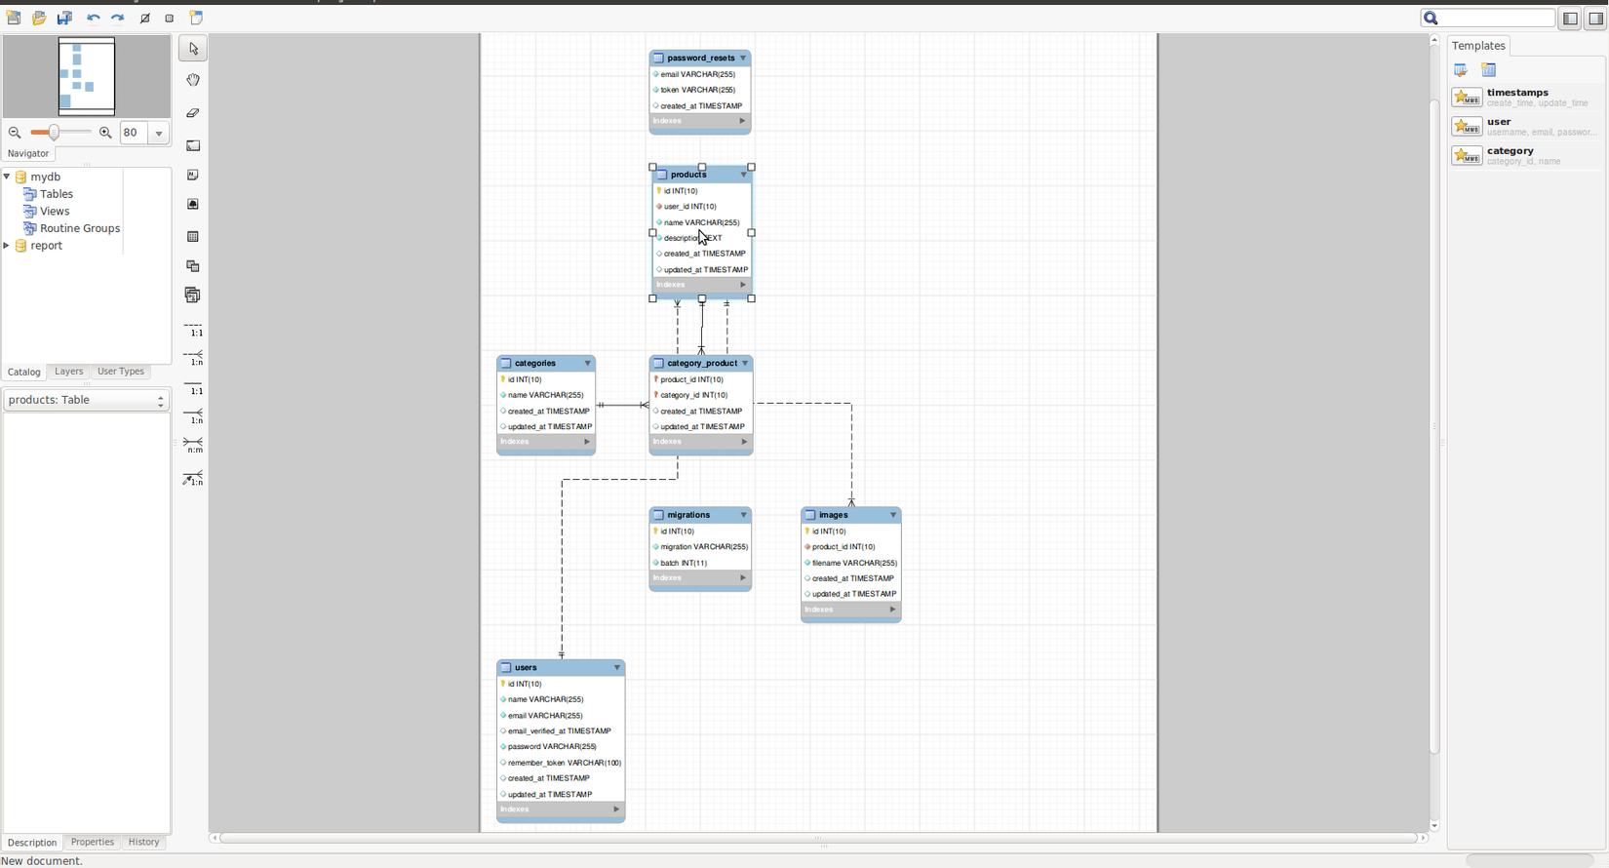The width and height of the screenshot is (1609, 868).
Task: Collapse the mydb schema tree node
Action: point(7,177)
